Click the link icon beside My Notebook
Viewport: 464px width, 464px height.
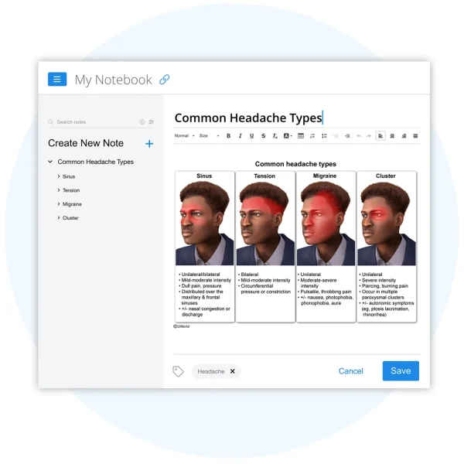tap(164, 80)
